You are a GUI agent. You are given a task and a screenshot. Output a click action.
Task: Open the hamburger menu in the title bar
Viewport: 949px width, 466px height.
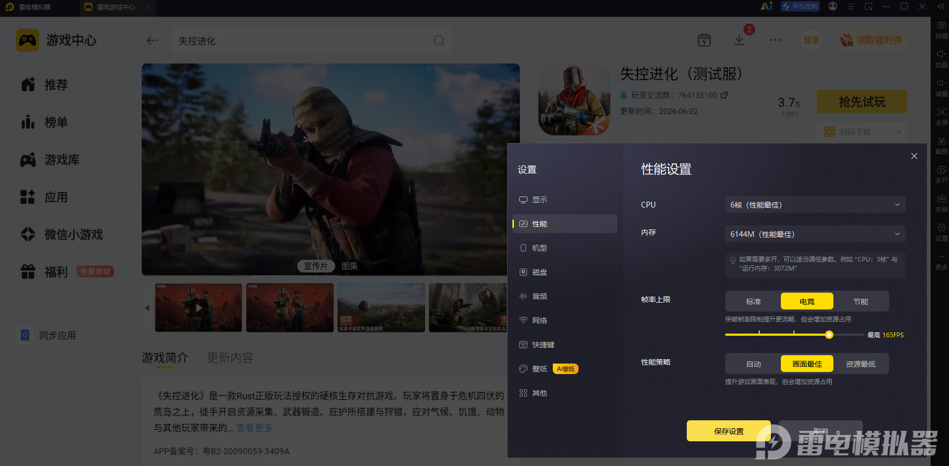pos(851,7)
